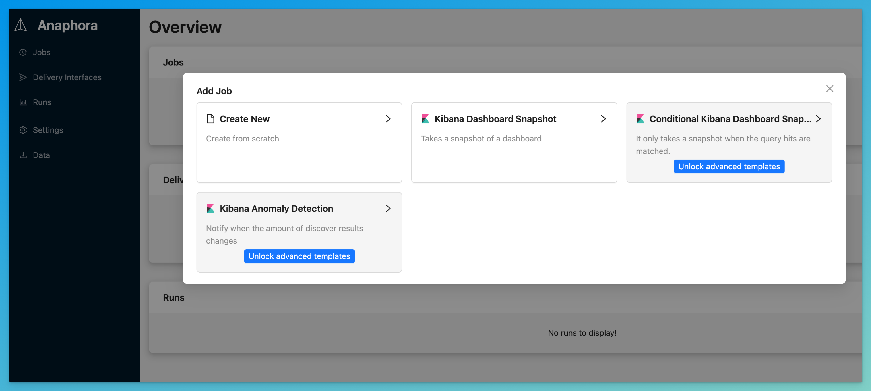Click chevron on Conditional Kibana Dashboard card
This screenshot has width=872, height=391.
(818, 119)
